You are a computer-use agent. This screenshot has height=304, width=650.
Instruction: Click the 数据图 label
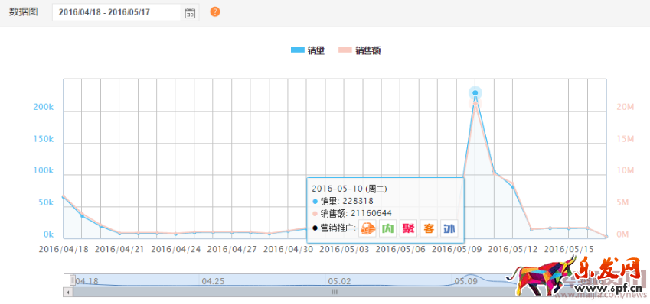click(x=23, y=12)
